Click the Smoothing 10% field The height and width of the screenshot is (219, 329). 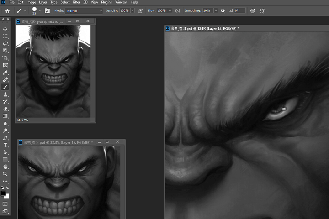click(x=208, y=10)
